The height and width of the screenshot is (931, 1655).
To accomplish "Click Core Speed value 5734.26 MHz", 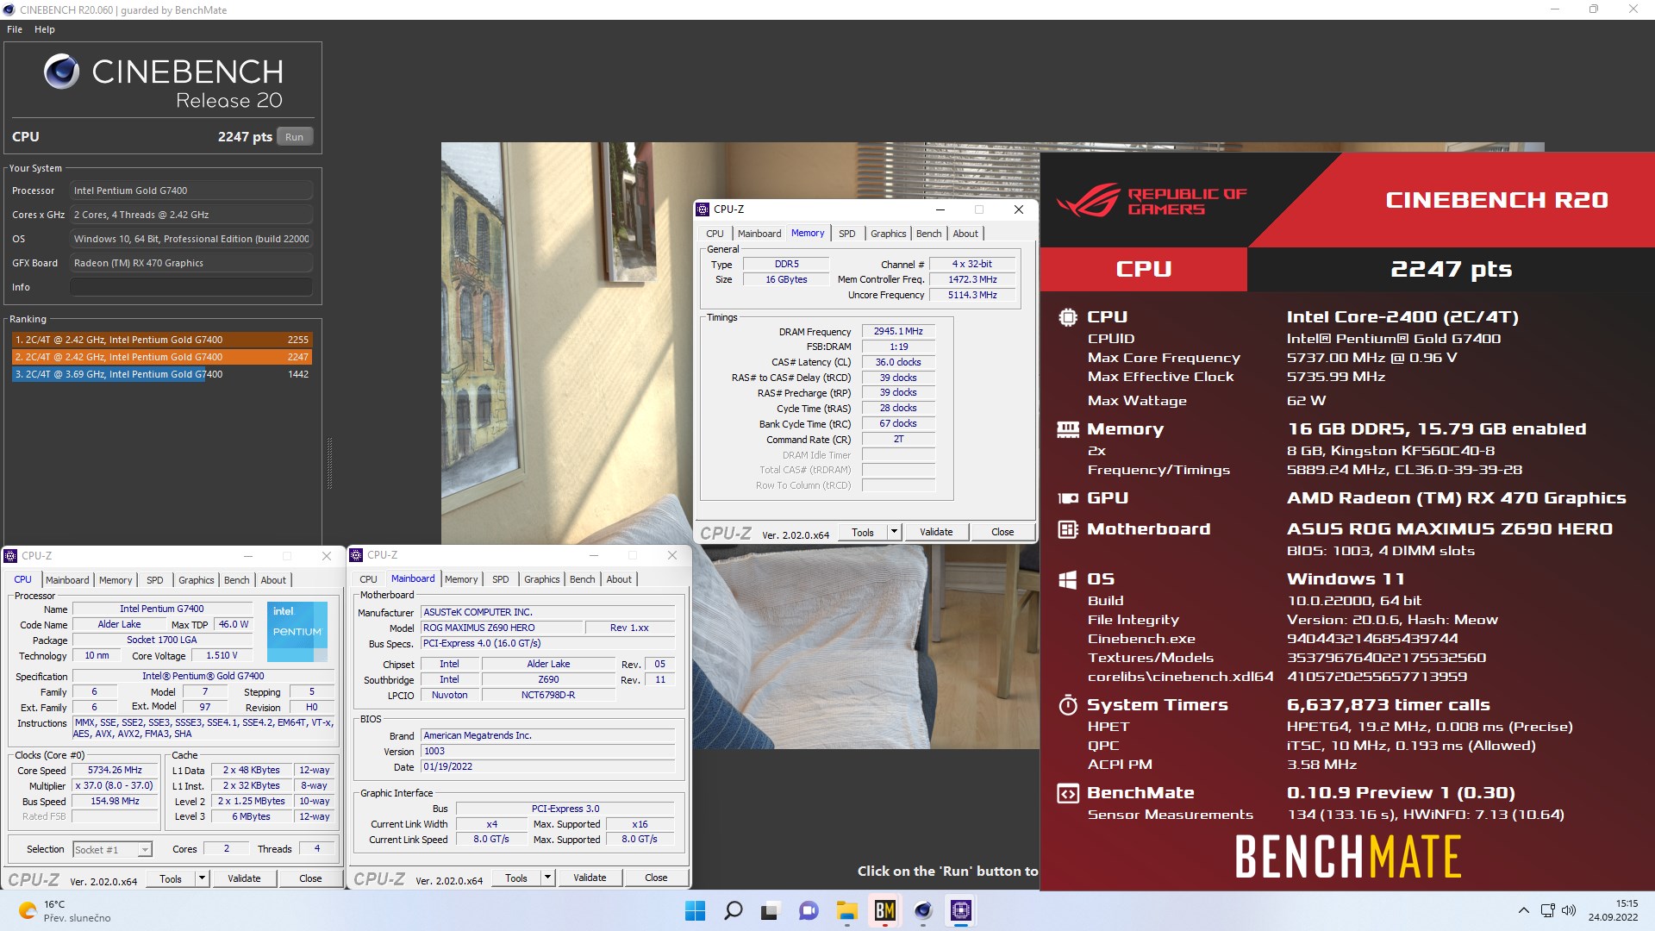I will tap(115, 770).
